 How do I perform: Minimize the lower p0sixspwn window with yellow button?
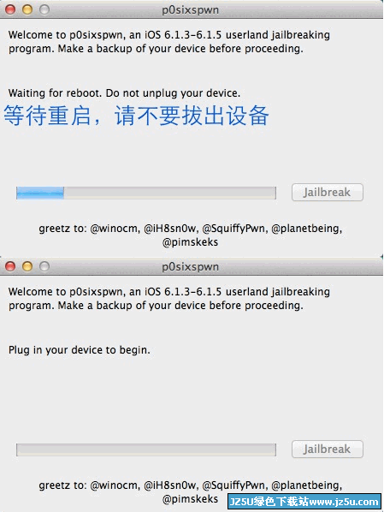tap(27, 266)
